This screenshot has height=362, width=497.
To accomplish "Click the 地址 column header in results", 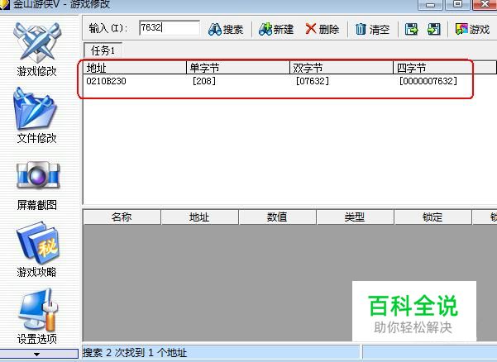I will tap(135, 68).
